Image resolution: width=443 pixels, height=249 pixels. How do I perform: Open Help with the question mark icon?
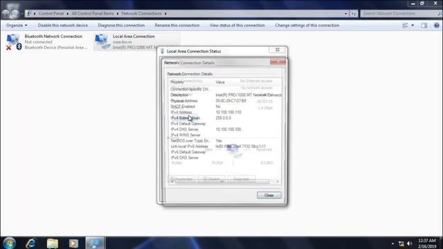[437, 26]
